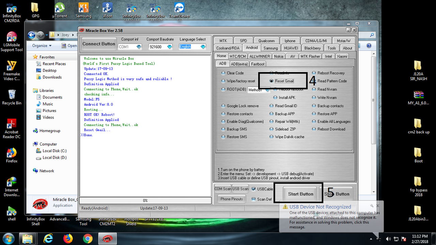Open the Recycle Bin
Screen dimensions: 436x245
tap(12, 97)
